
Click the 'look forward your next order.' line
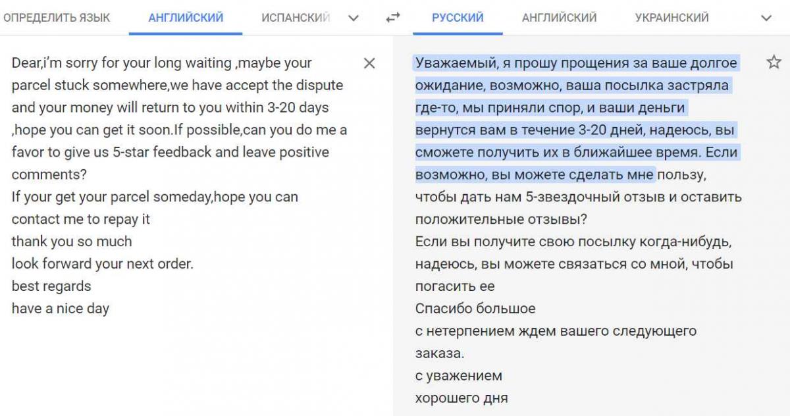(x=102, y=264)
